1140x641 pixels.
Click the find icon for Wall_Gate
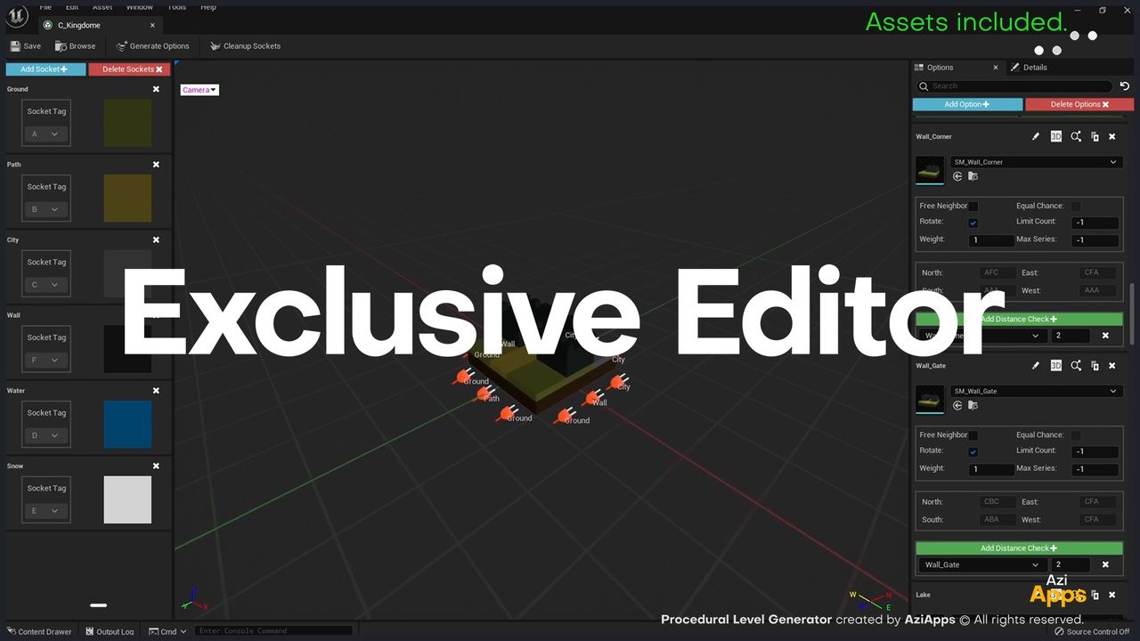pos(1076,366)
